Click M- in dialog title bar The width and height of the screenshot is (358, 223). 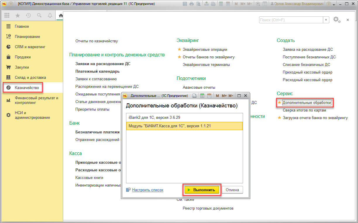pos(231,95)
